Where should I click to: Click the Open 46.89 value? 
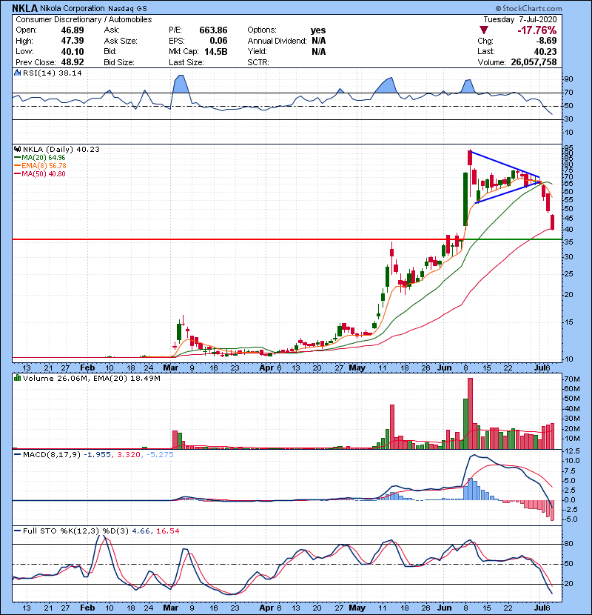[73, 30]
